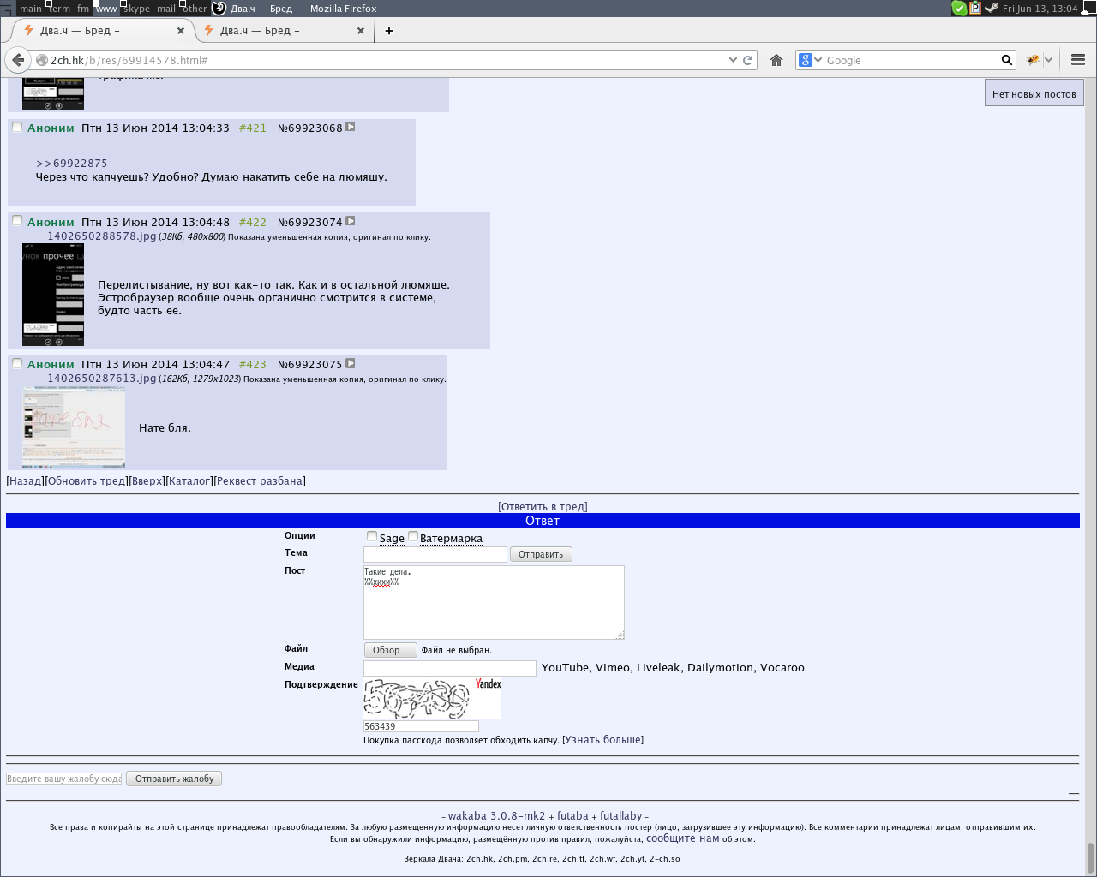
Task: Tick the checkbox for post #423
Action: pos(17,363)
